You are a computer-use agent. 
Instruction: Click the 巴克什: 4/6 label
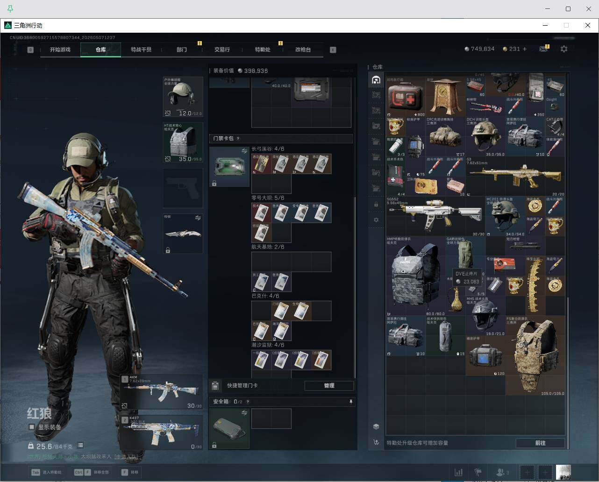tap(265, 296)
